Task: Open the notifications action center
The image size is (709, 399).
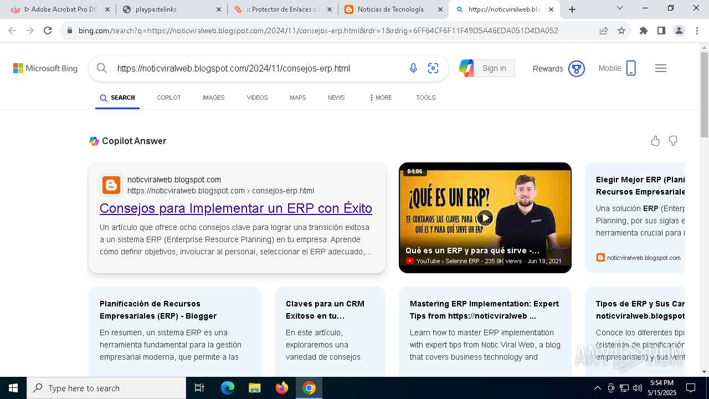Action: (691, 388)
